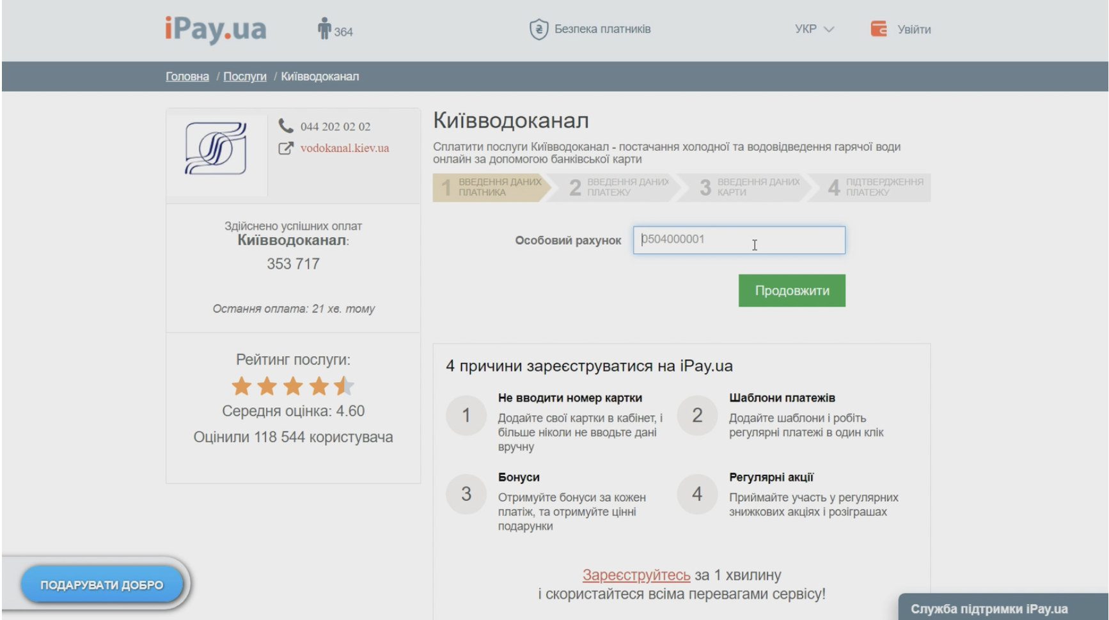Open the УКР language dropdown

(x=814, y=29)
